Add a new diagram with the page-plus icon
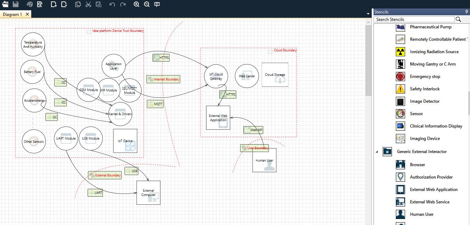 coord(54,4)
